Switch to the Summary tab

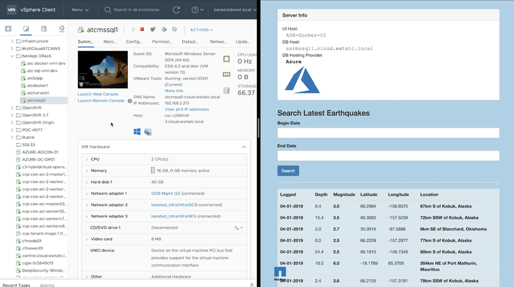coord(86,42)
